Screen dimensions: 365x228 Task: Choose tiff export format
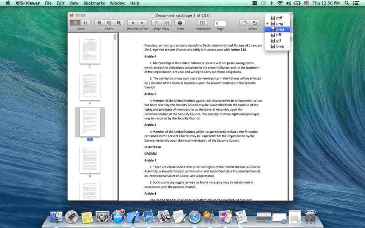[277, 35]
